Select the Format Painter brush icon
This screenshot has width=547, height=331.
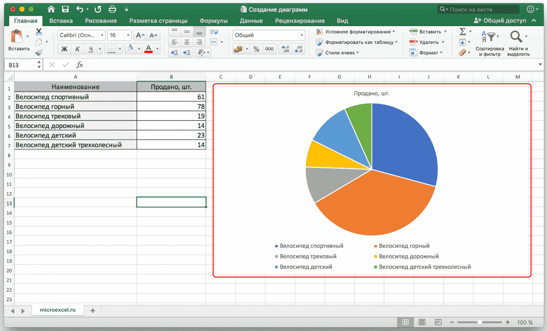tap(39, 52)
